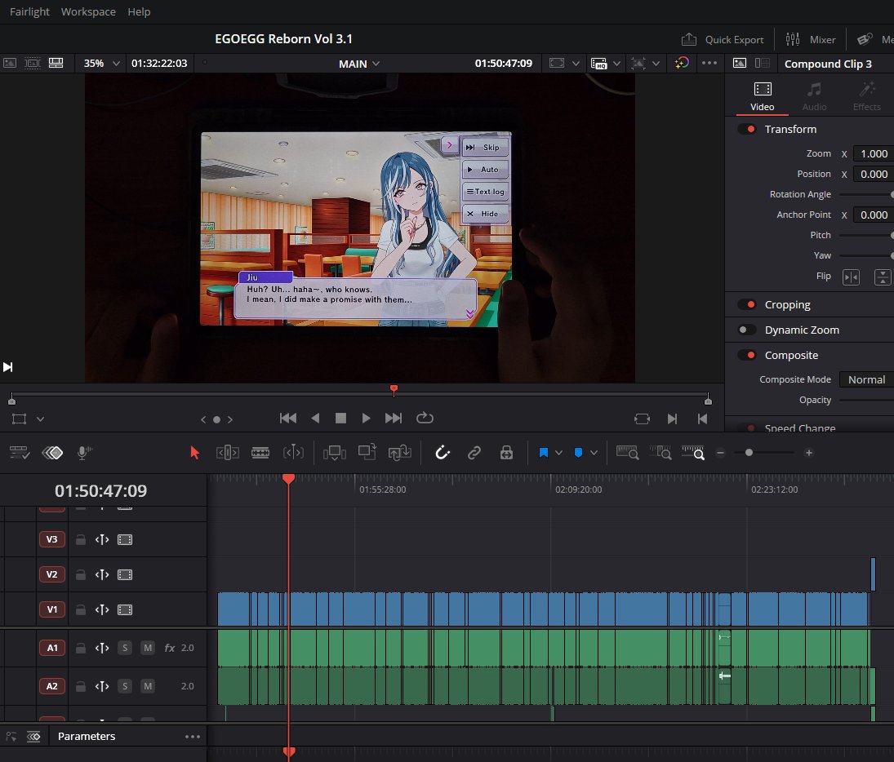Click the Overwrite clip icon

coord(367,453)
